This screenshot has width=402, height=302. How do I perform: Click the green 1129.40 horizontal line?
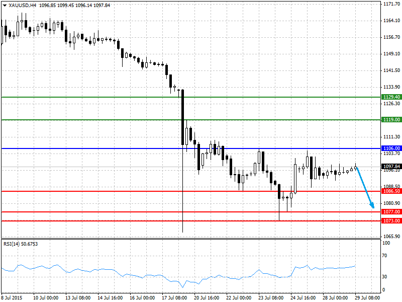click(x=191, y=97)
